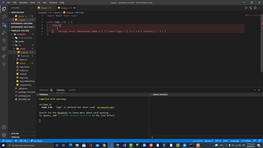
Task: Open Explorer views and more actions ellipsis
Action: pyautogui.click(x=32, y=8)
